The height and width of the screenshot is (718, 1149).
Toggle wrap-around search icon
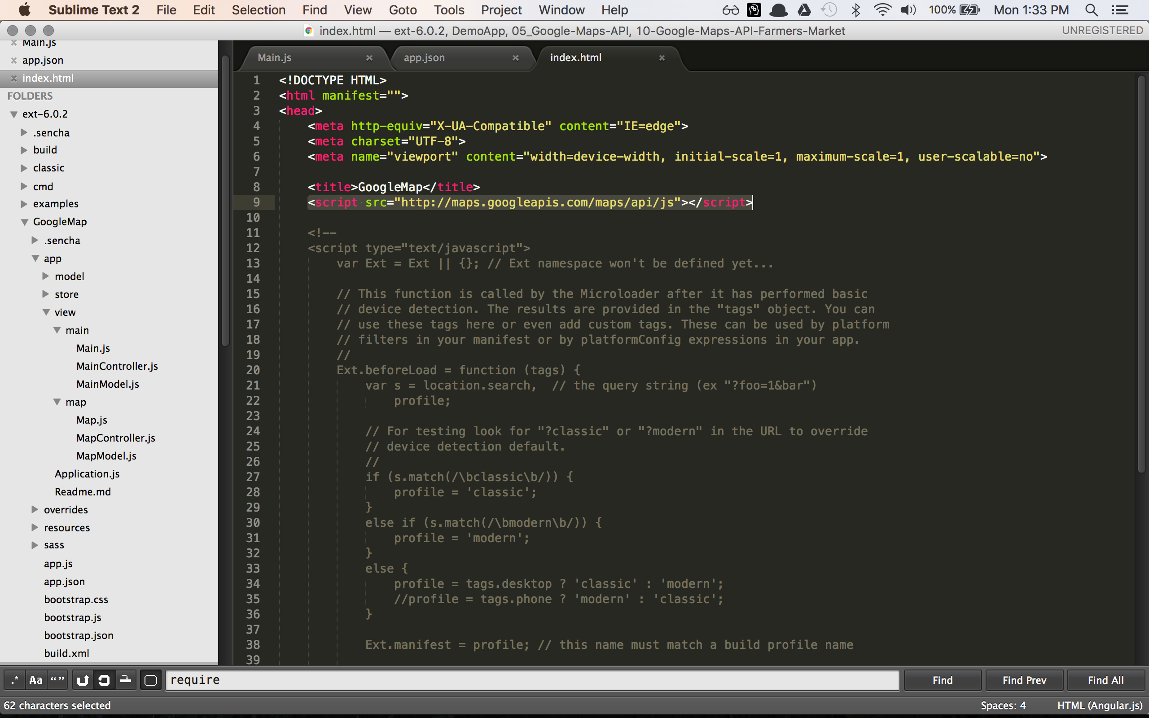[x=104, y=680]
